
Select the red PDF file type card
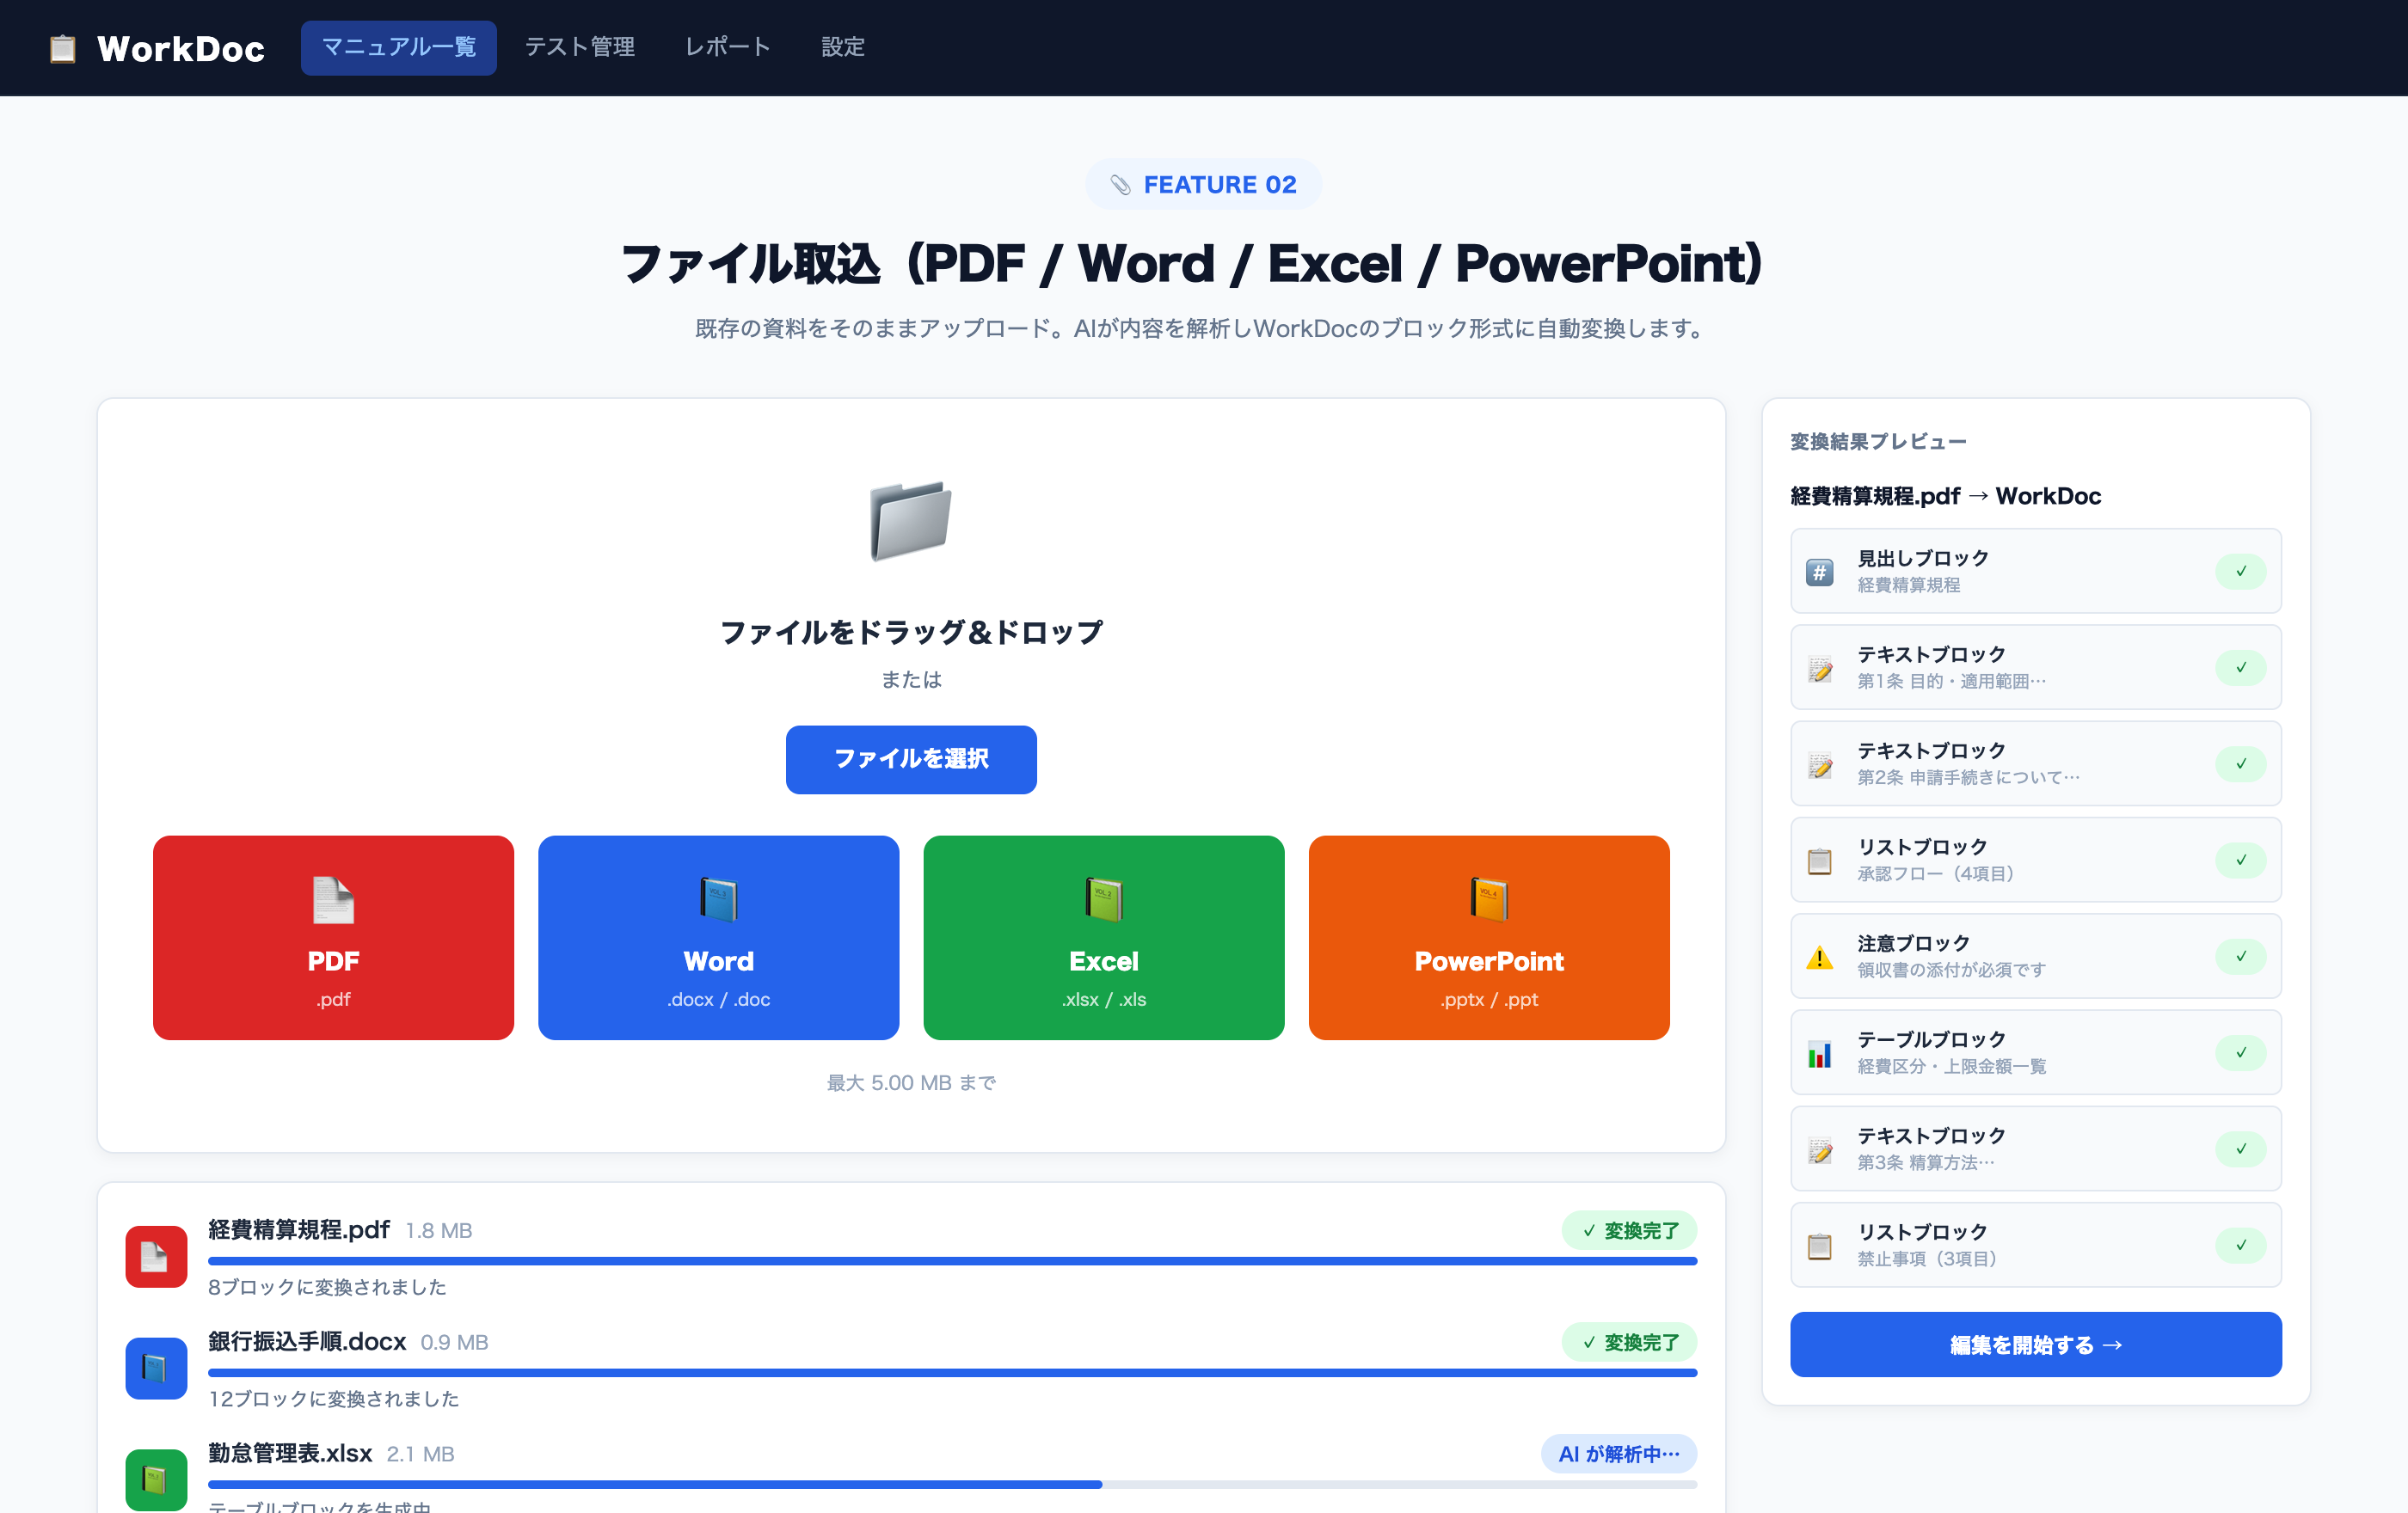pos(333,937)
